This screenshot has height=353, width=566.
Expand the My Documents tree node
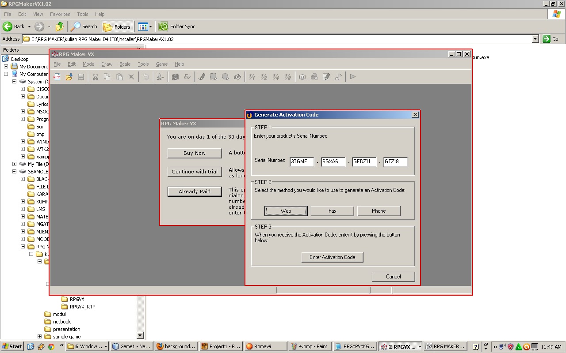[6, 67]
